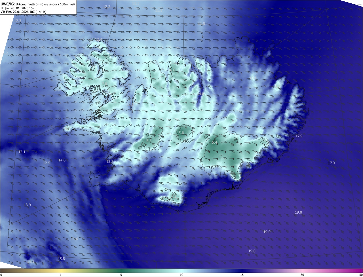Select the 17.0 value label
This screenshot has height=277, width=363.
pyautogui.click(x=331, y=163)
